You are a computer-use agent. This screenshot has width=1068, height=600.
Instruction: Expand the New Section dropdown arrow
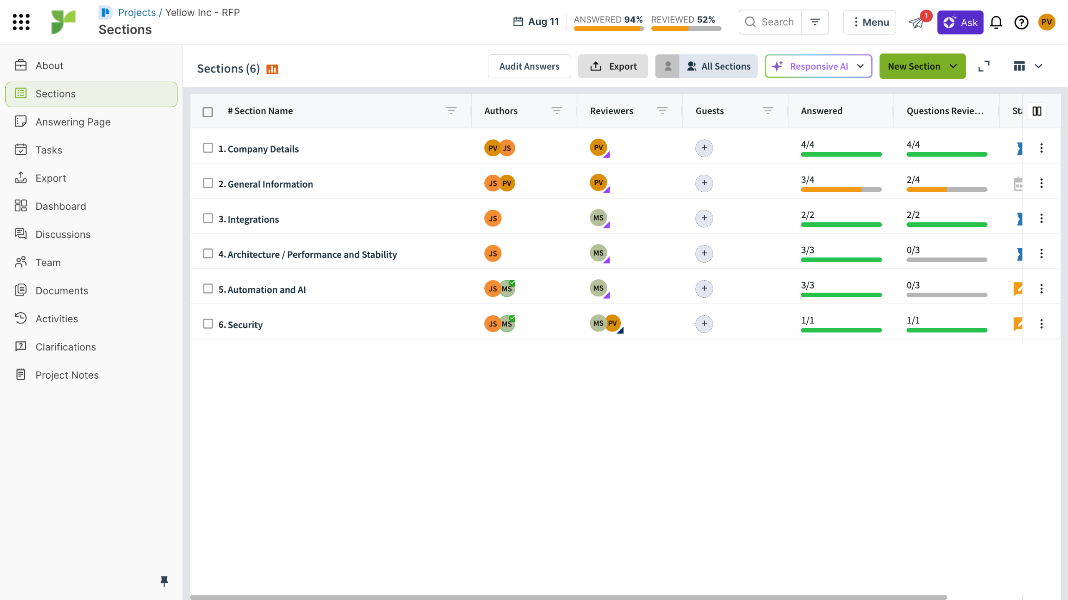tap(953, 66)
